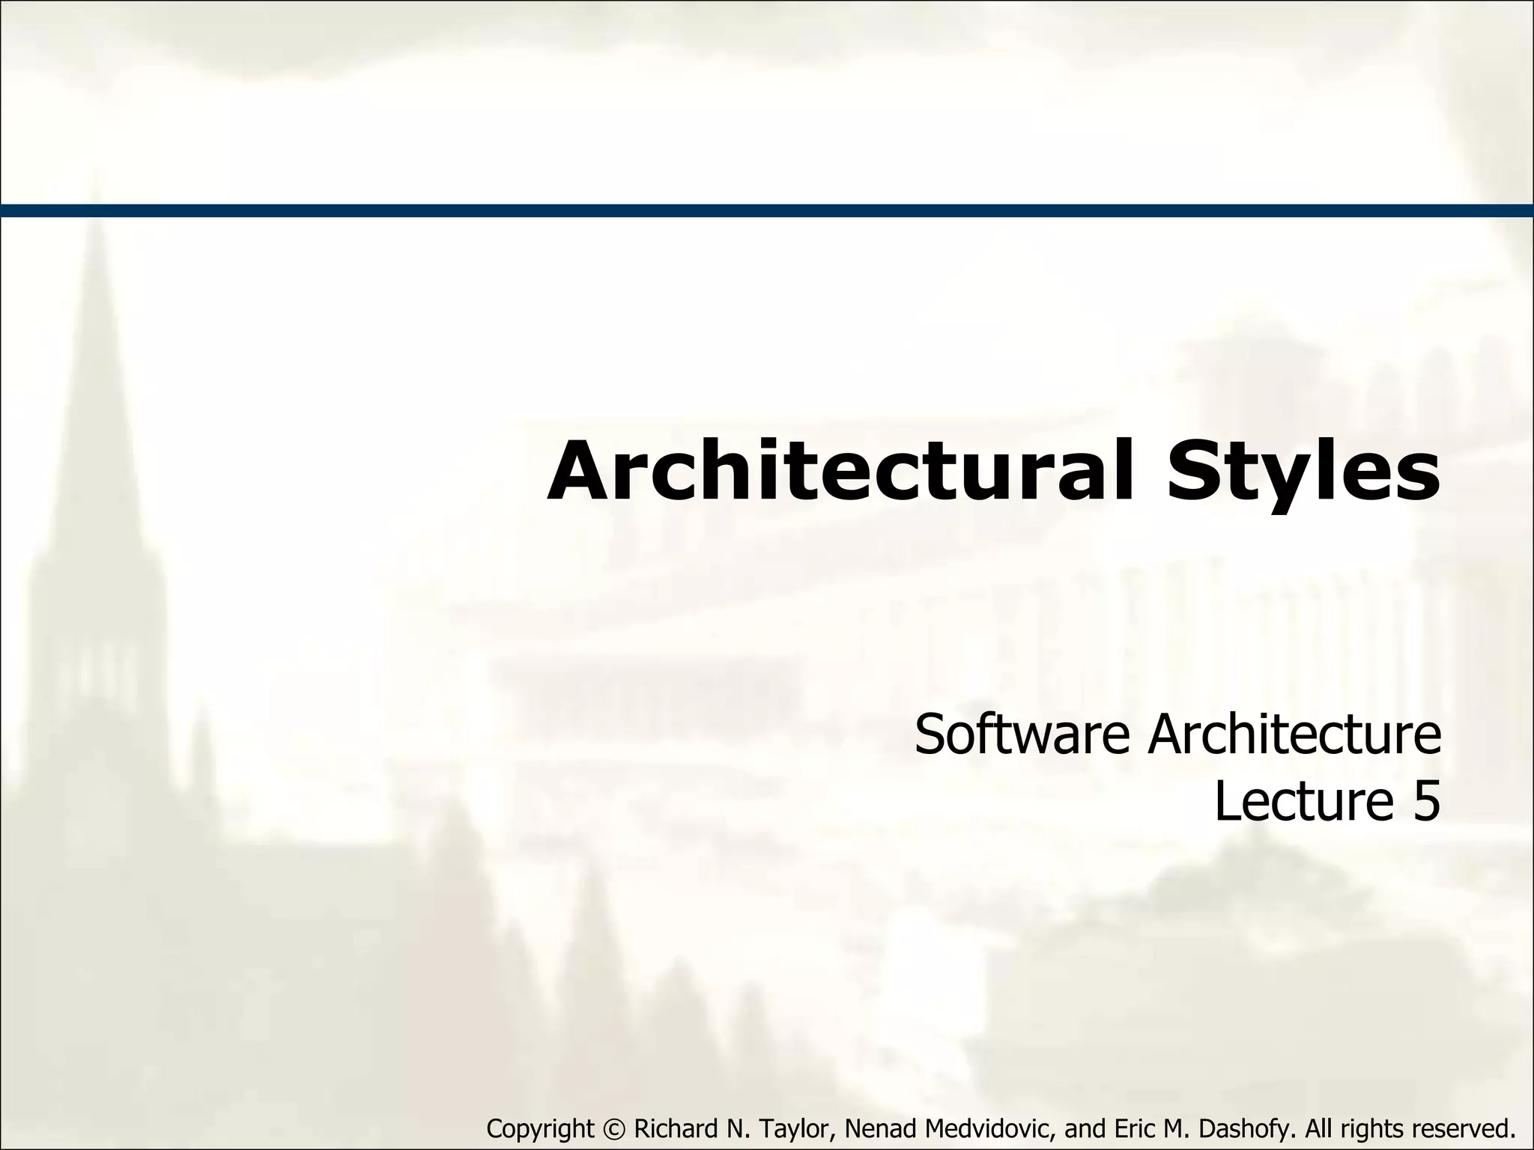Select the 'Software Architecture' subtitle line
Screen dimensions: 1534x1150
pyautogui.click(x=1177, y=734)
